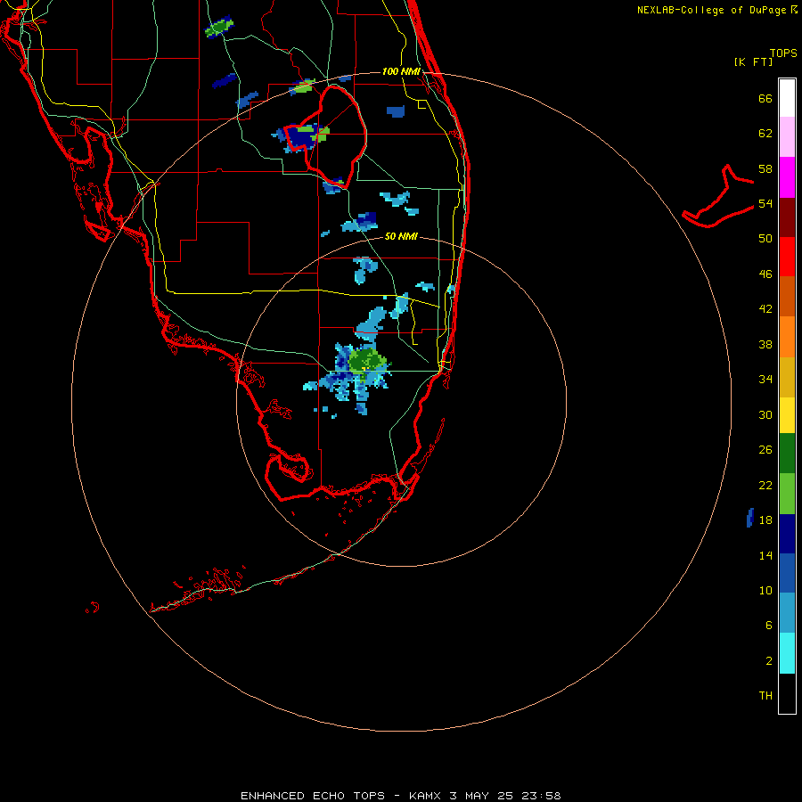
Task: Select the 58 scale value
Action: pos(765,168)
